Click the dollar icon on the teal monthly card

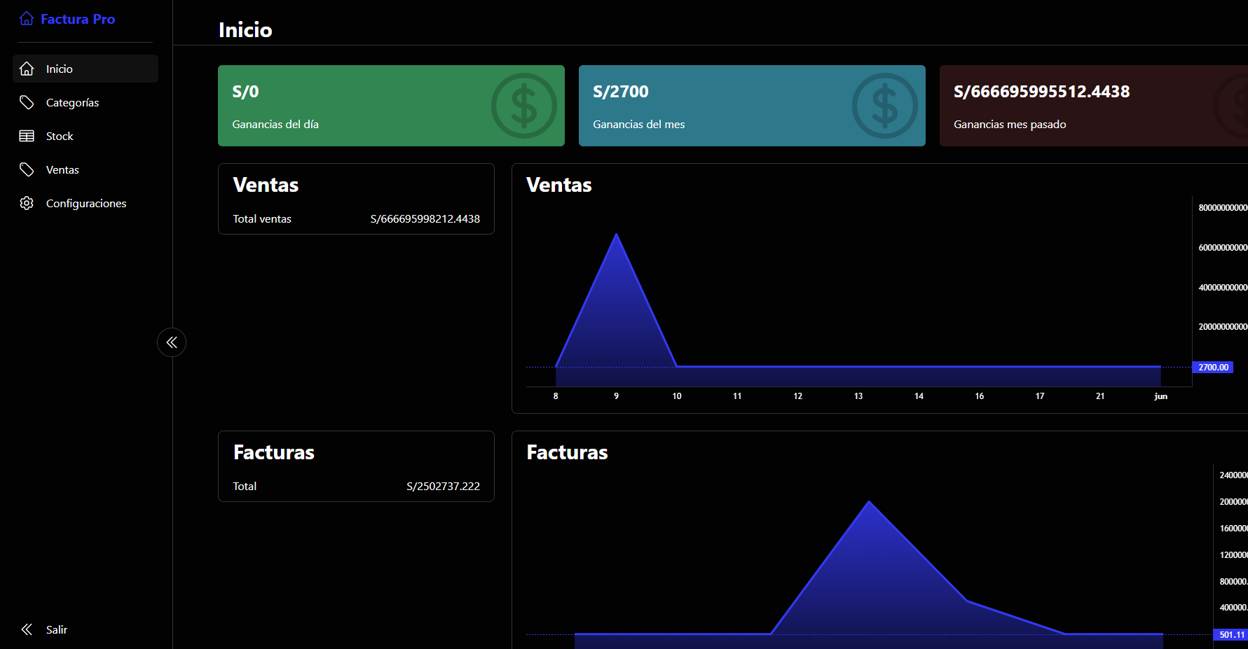884,106
